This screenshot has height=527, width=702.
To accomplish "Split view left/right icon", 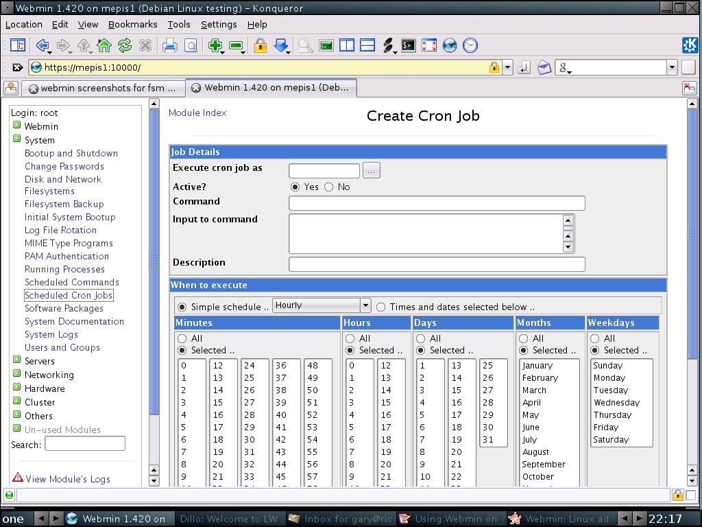I will tap(346, 45).
